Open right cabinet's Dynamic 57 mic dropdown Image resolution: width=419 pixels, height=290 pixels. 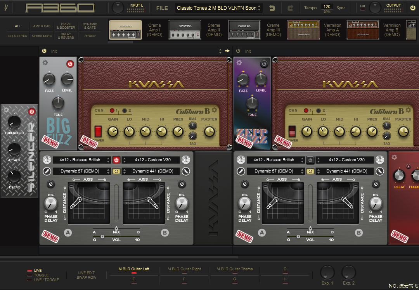(276, 171)
